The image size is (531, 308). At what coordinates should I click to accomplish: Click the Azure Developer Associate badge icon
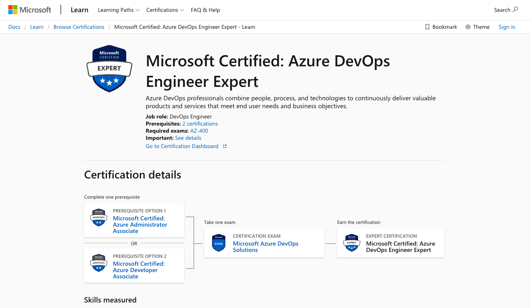tap(98, 263)
